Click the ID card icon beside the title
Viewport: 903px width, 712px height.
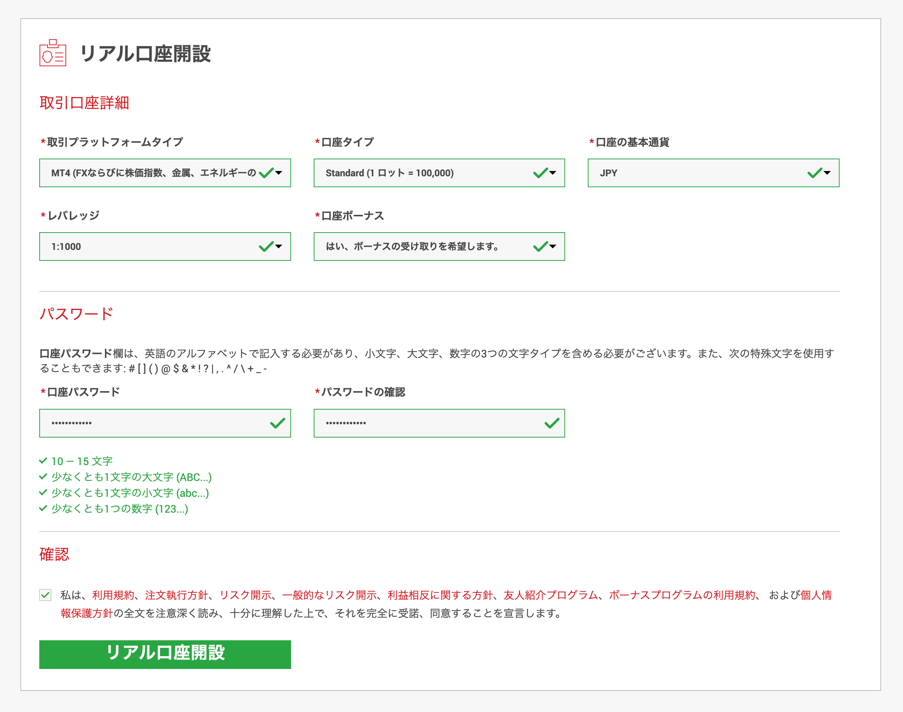(x=52, y=53)
